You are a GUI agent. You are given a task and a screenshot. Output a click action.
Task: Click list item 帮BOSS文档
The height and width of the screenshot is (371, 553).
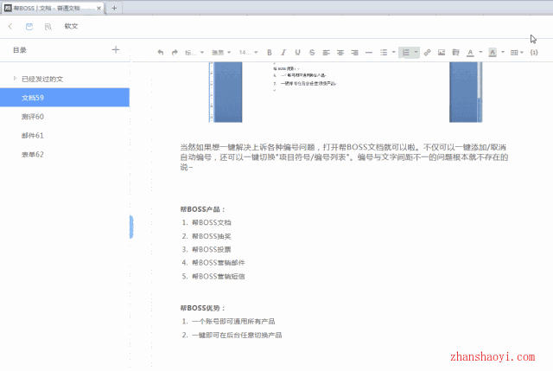point(212,222)
